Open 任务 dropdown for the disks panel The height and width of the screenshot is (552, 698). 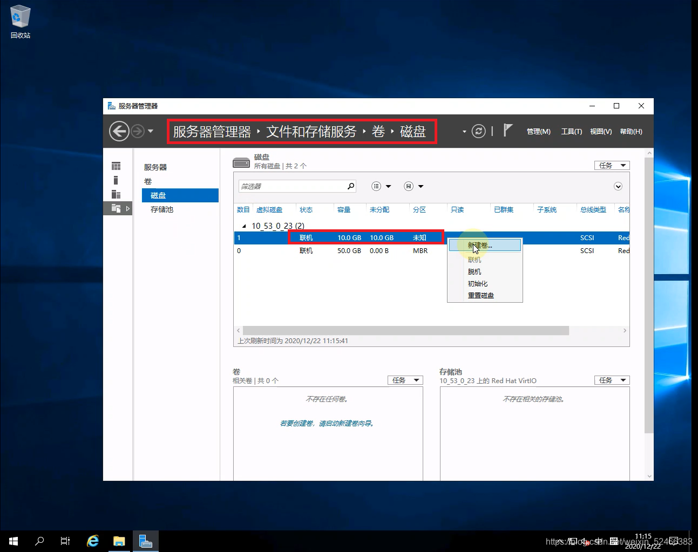click(x=612, y=166)
